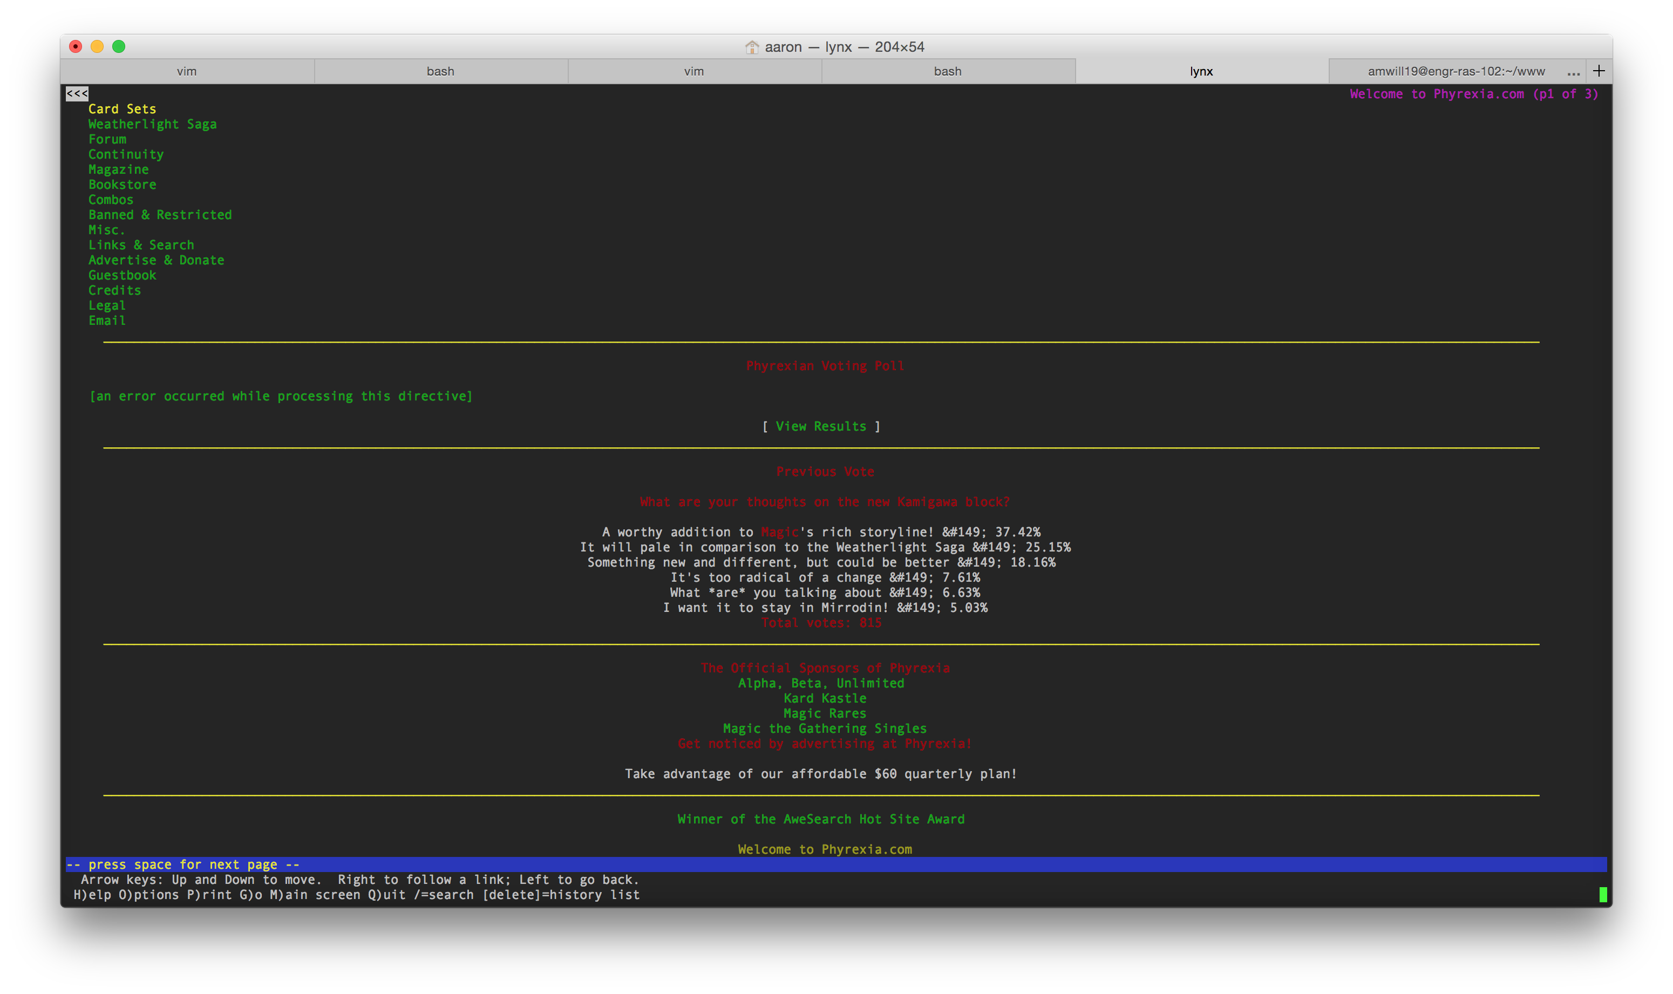Viewport: 1673px width, 994px height.
Task: Click the window title 'aaron — lynx — 204×54'
Action: (x=845, y=47)
